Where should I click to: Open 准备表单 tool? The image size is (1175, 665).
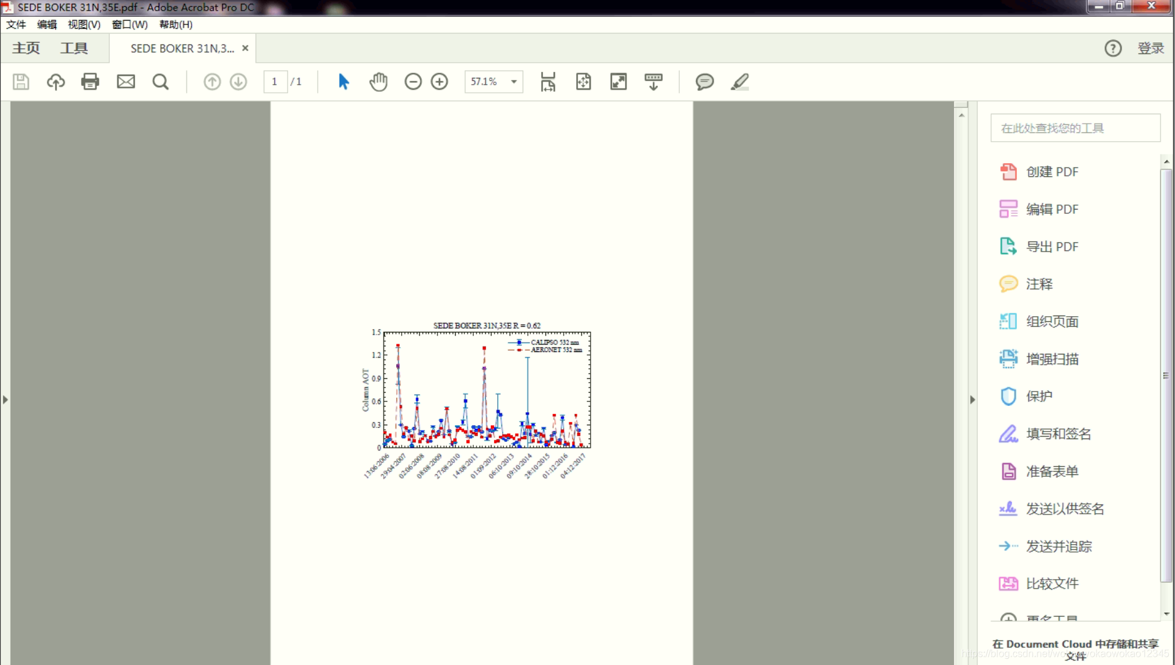pos(1038,471)
